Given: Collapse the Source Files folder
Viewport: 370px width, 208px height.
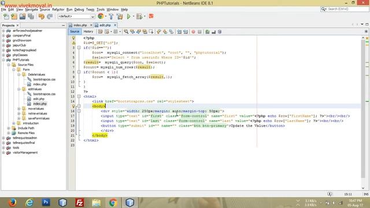Looking at the screenshot, I should [x=9, y=65].
